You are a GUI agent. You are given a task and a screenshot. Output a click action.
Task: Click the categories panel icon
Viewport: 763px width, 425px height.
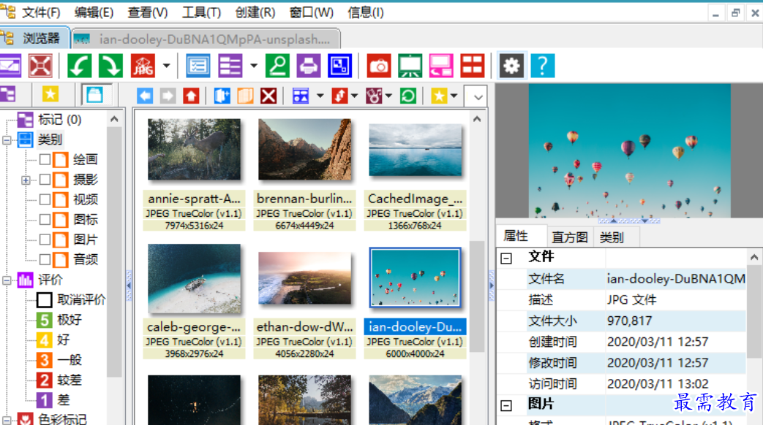coord(95,94)
